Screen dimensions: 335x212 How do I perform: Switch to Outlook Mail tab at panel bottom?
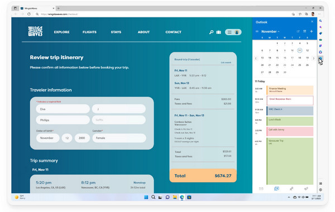coord(261,189)
